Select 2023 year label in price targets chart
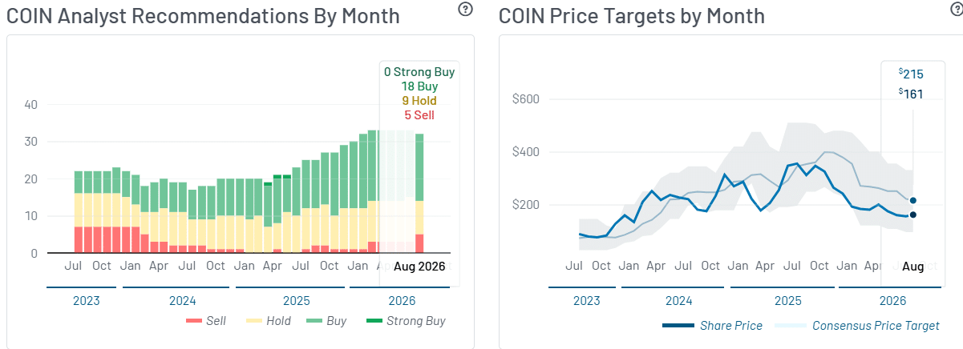Viewport: 963px width, 349px height. pos(586,301)
